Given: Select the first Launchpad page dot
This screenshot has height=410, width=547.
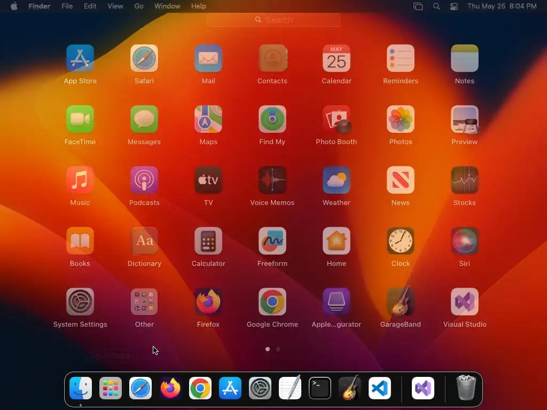Looking at the screenshot, I should (x=268, y=349).
